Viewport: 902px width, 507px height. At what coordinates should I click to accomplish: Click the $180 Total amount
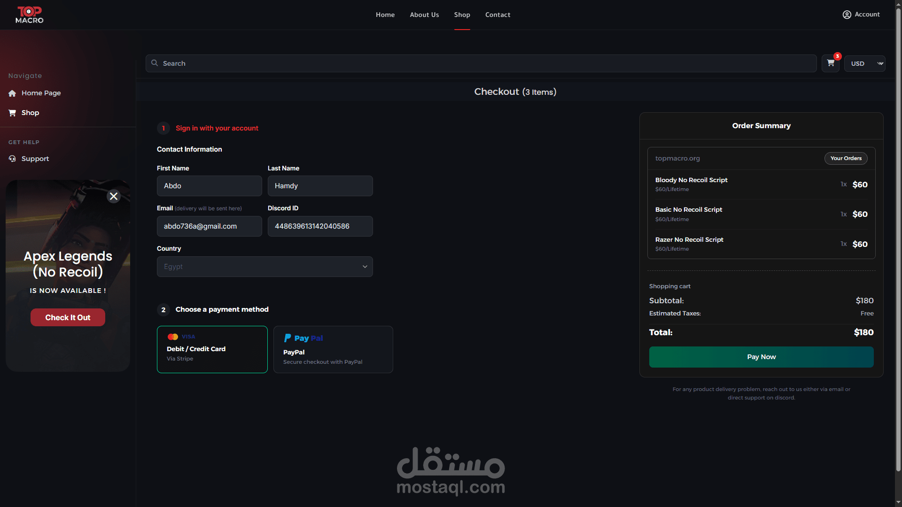863,332
